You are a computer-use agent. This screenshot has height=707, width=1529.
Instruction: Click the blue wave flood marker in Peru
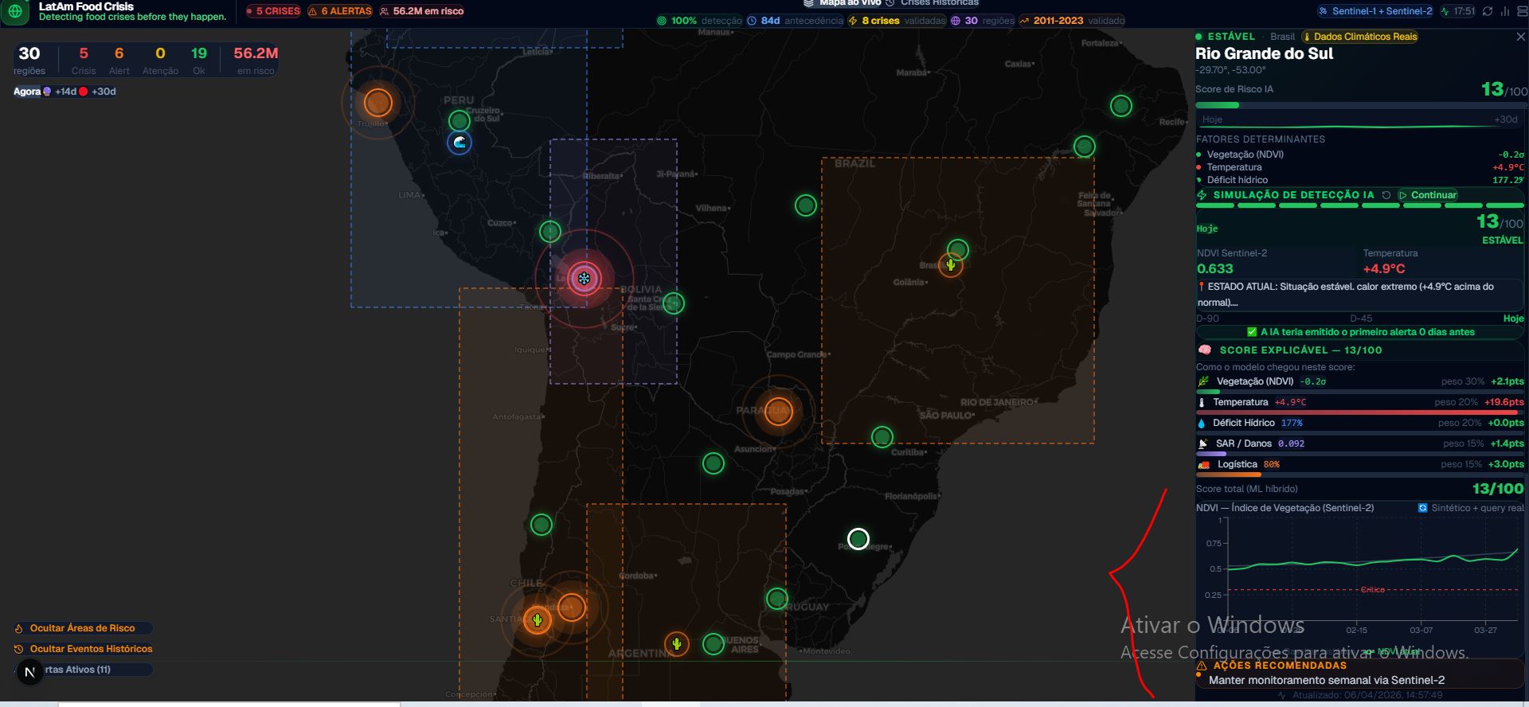[x=459, y=143]
